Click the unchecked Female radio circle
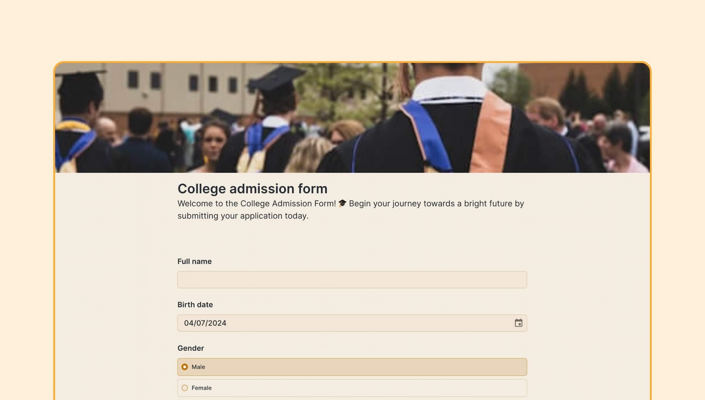Image resolution: width=705 pixels, height=400 pixels. click(185, 388)
